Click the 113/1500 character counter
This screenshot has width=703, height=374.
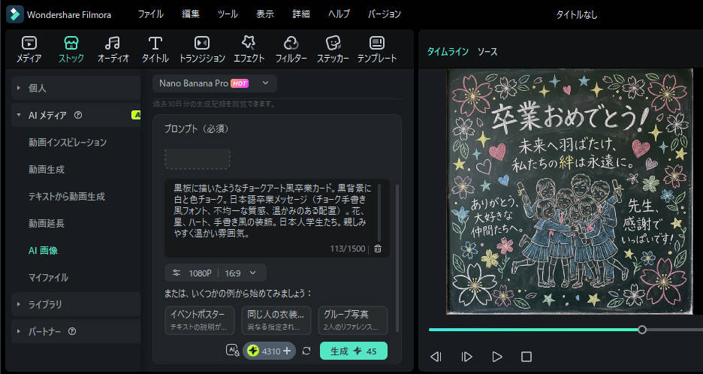tap(348, 249)
